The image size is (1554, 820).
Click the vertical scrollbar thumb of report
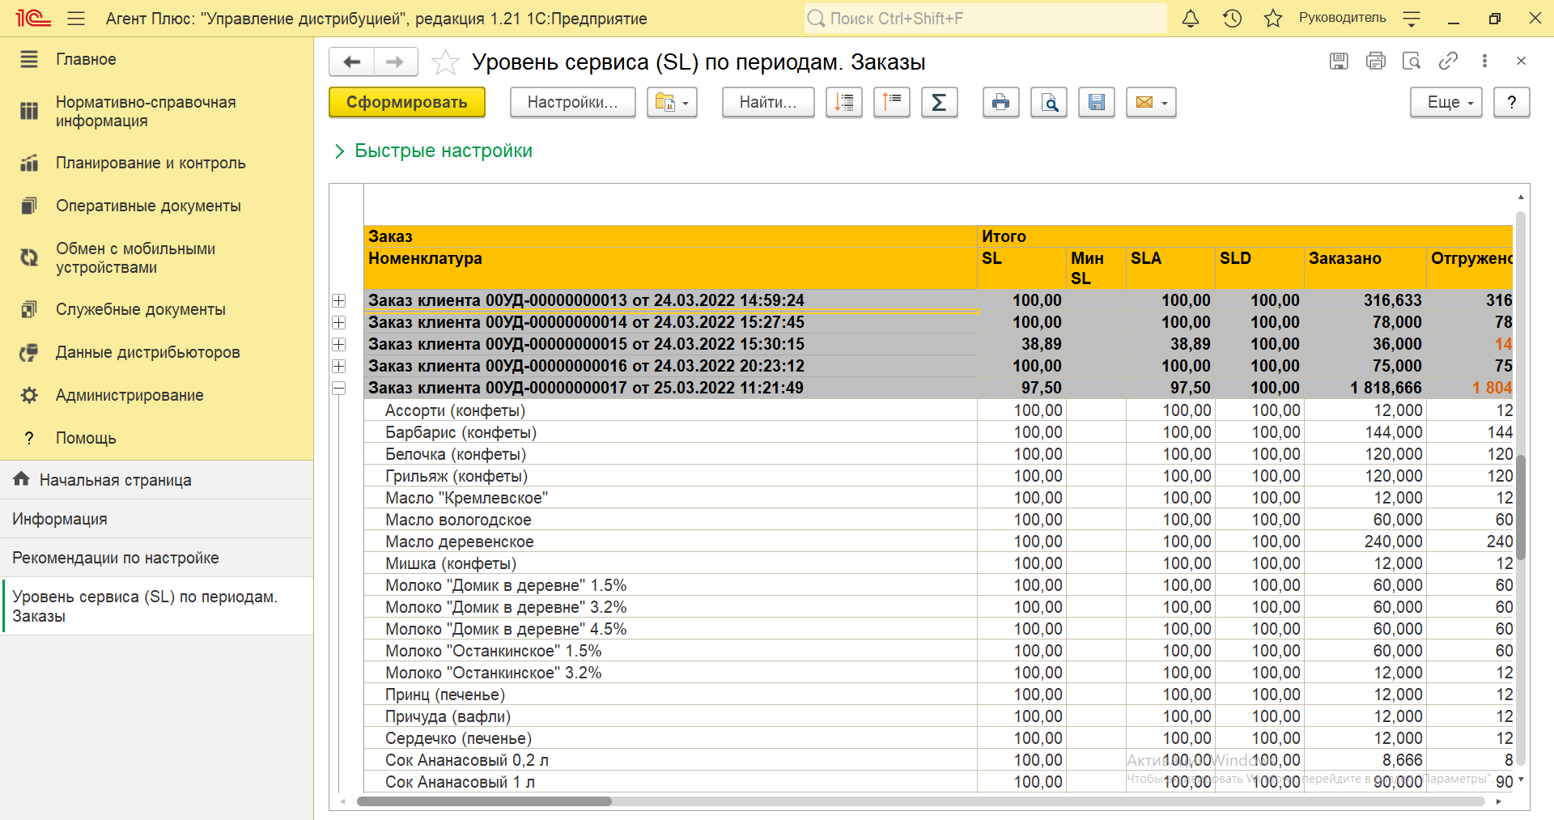pyautogui.click(x=1521, y=507)
